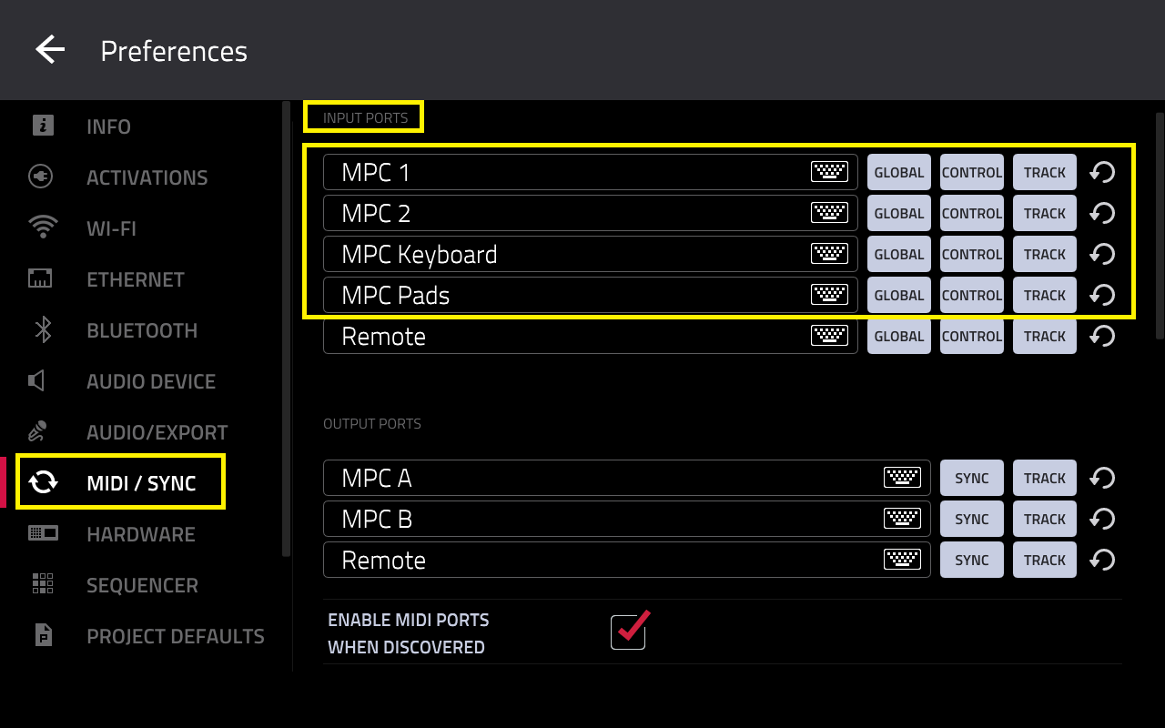Toggle TRACK for input Remote port
This screenshot has width=1165, height=728.
1045,336
